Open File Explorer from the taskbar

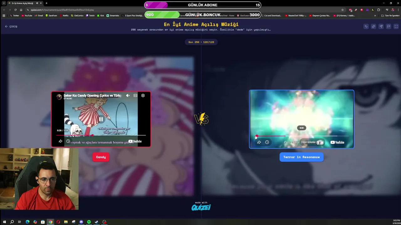[x=66, y=222]
